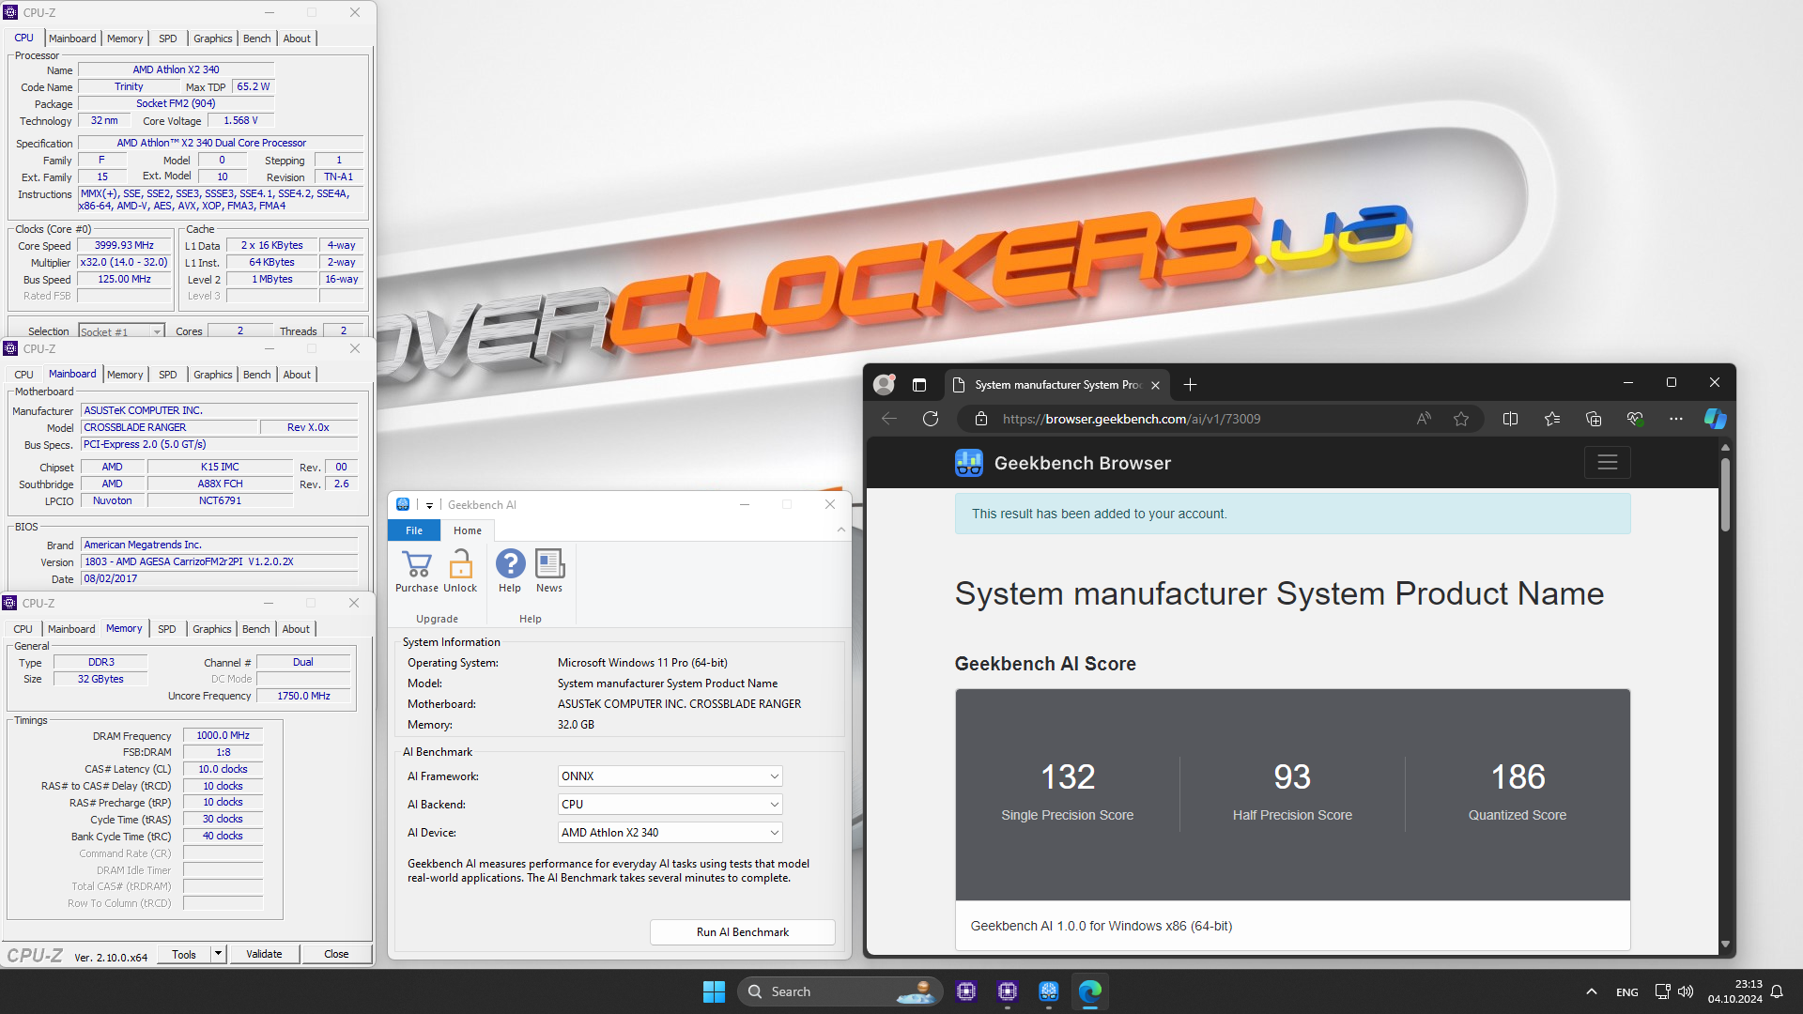Select the File tab in Geekbench AI
The height and width of the screenshot is (1014, 1803).
(414, 530)
